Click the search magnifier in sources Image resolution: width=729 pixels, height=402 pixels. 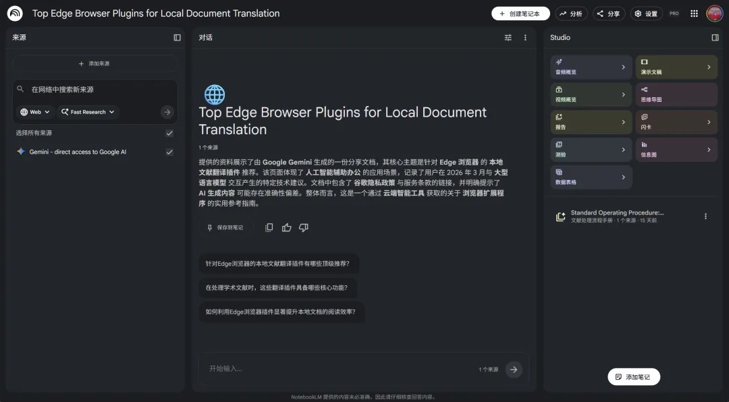[x=20, y=89]
